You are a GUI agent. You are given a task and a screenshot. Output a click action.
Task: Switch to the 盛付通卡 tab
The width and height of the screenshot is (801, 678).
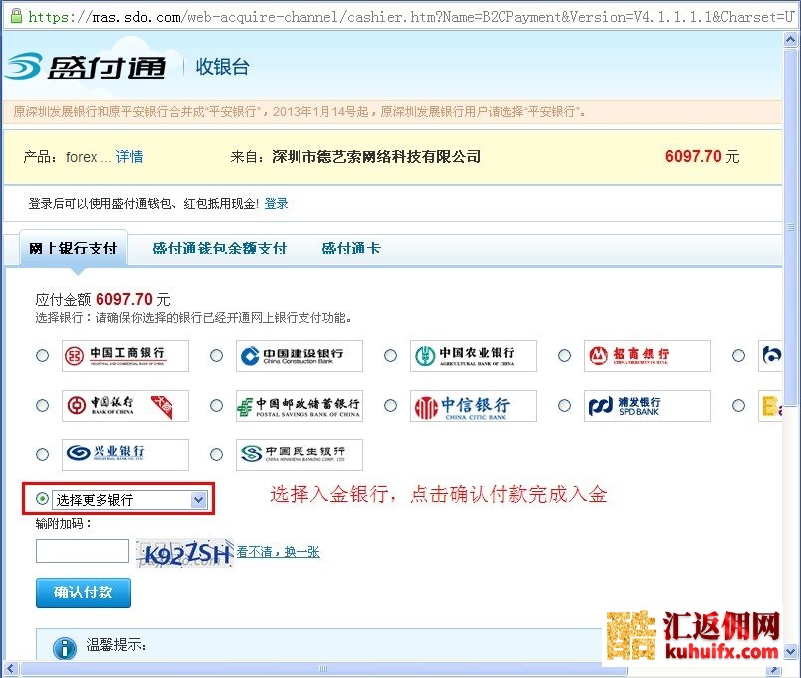click(x=350, y=249)
